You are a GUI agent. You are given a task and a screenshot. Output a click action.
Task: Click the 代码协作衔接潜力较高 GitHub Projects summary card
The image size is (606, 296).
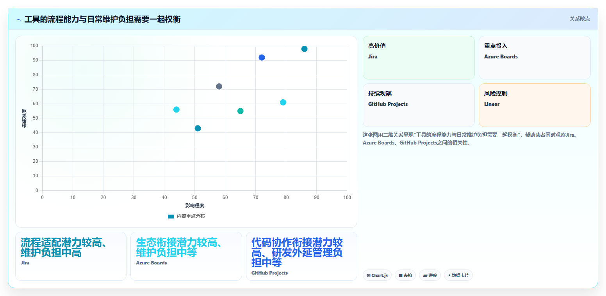click(x=301, y=256)
